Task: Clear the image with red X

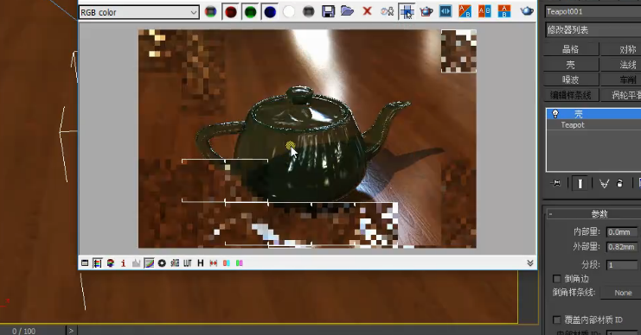Action: [x=367, y=11]
